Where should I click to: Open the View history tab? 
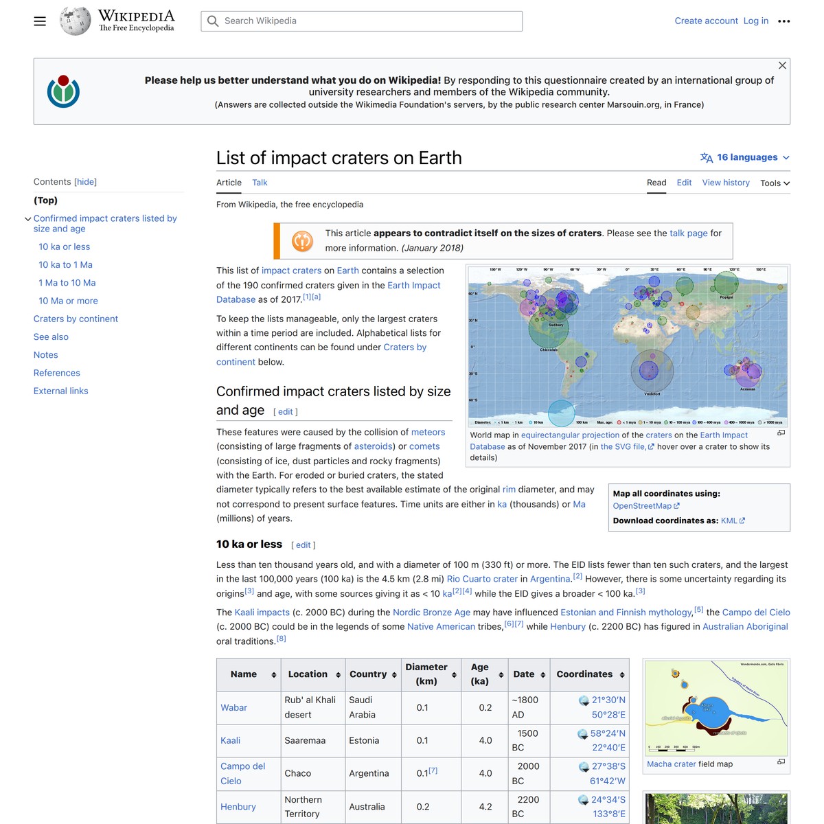click(x=726, y=183)
